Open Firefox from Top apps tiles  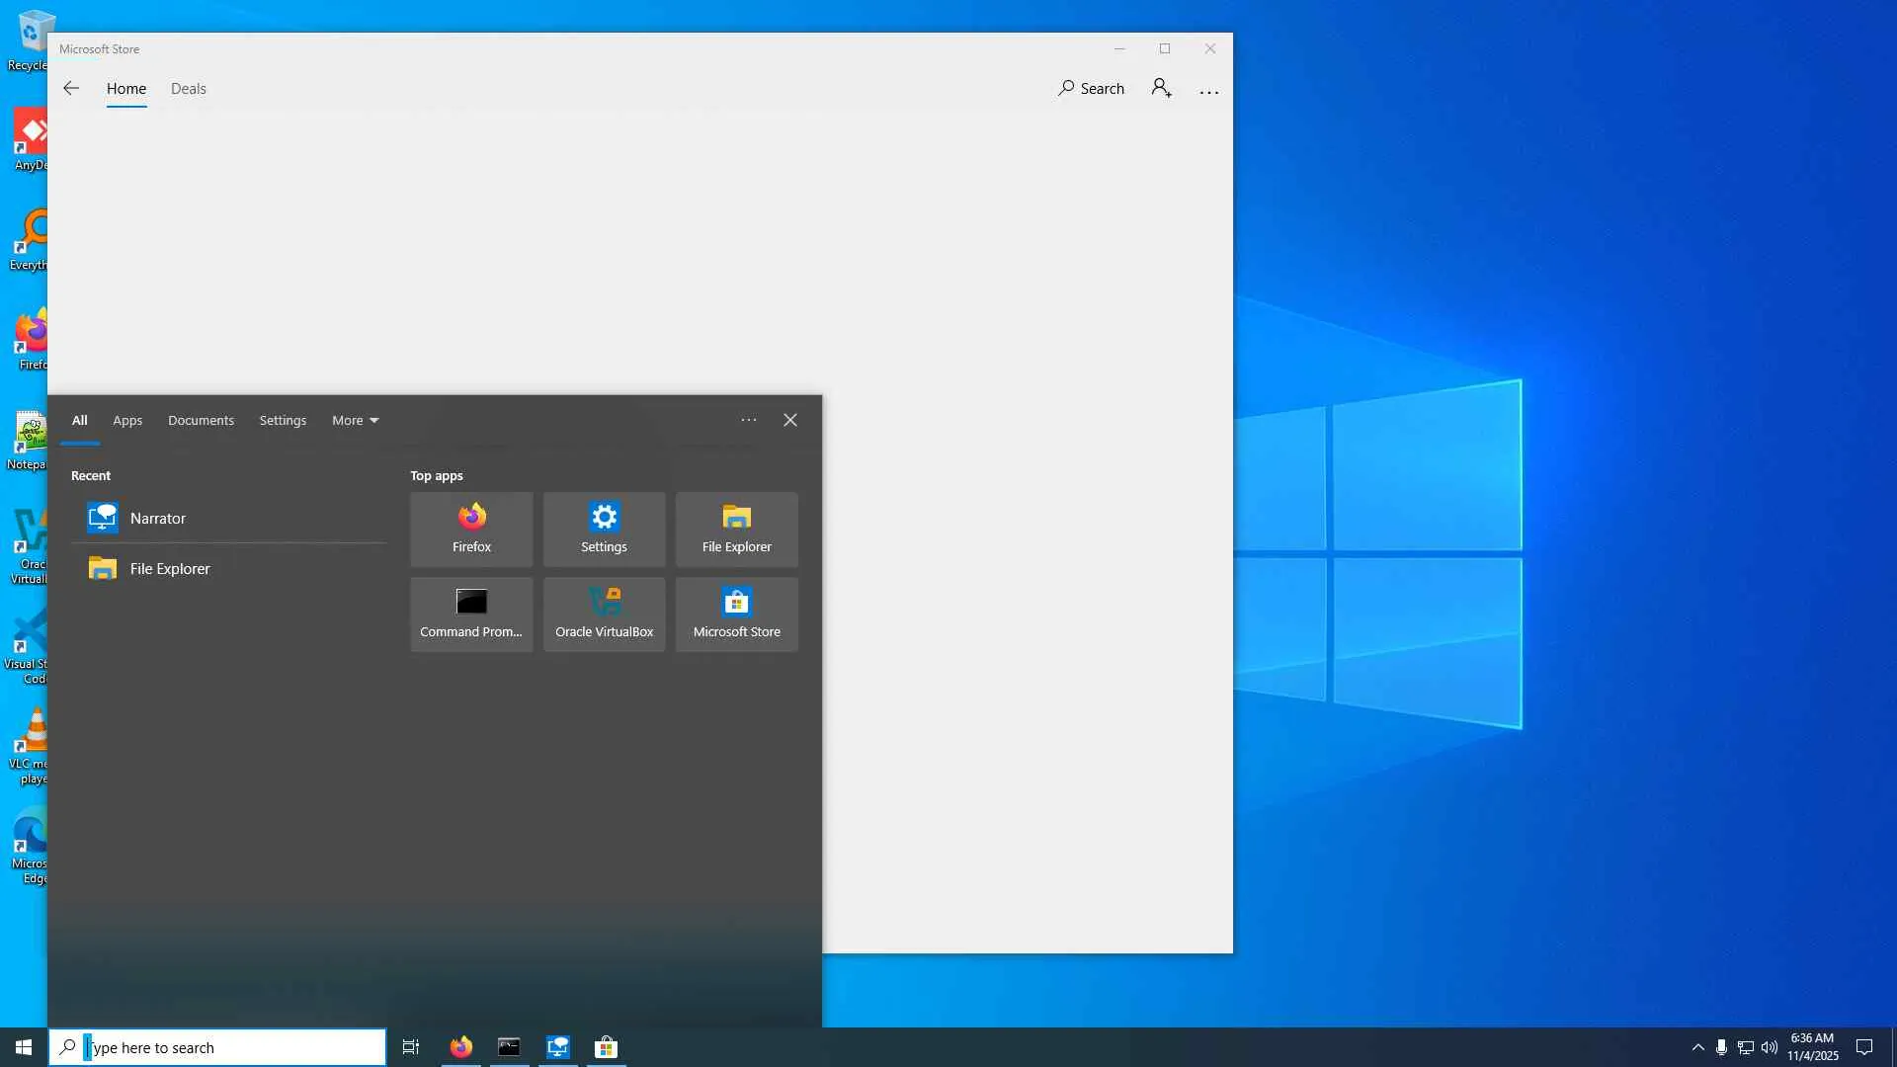[x=471, y=529]
